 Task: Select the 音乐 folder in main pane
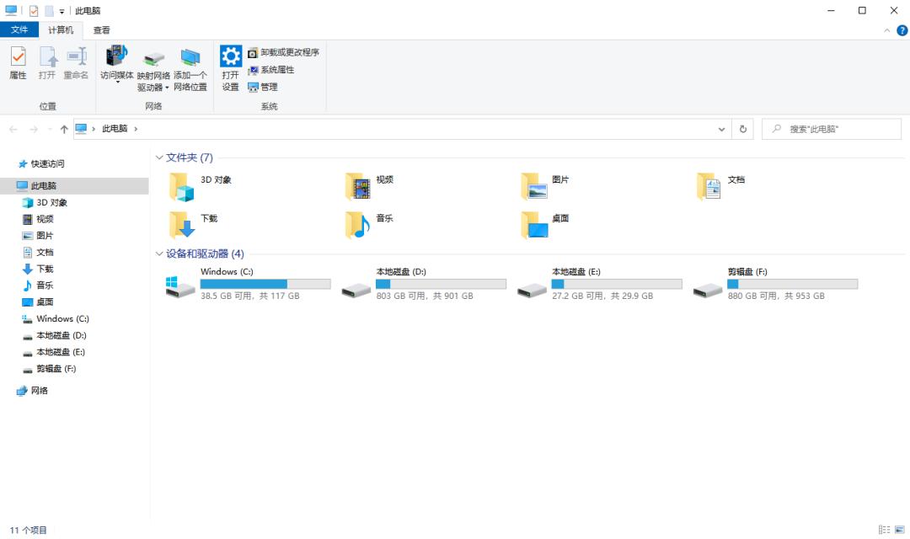pyautogui.click(x=370, y=225)
